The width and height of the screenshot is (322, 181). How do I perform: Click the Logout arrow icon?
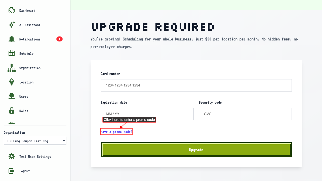12,171
